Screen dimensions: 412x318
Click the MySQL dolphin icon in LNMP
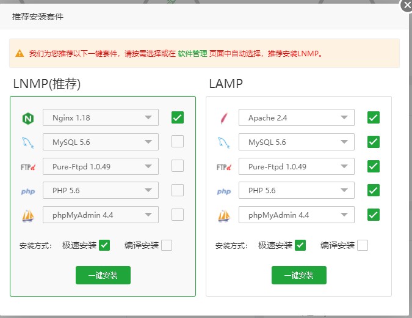point(28,142)
